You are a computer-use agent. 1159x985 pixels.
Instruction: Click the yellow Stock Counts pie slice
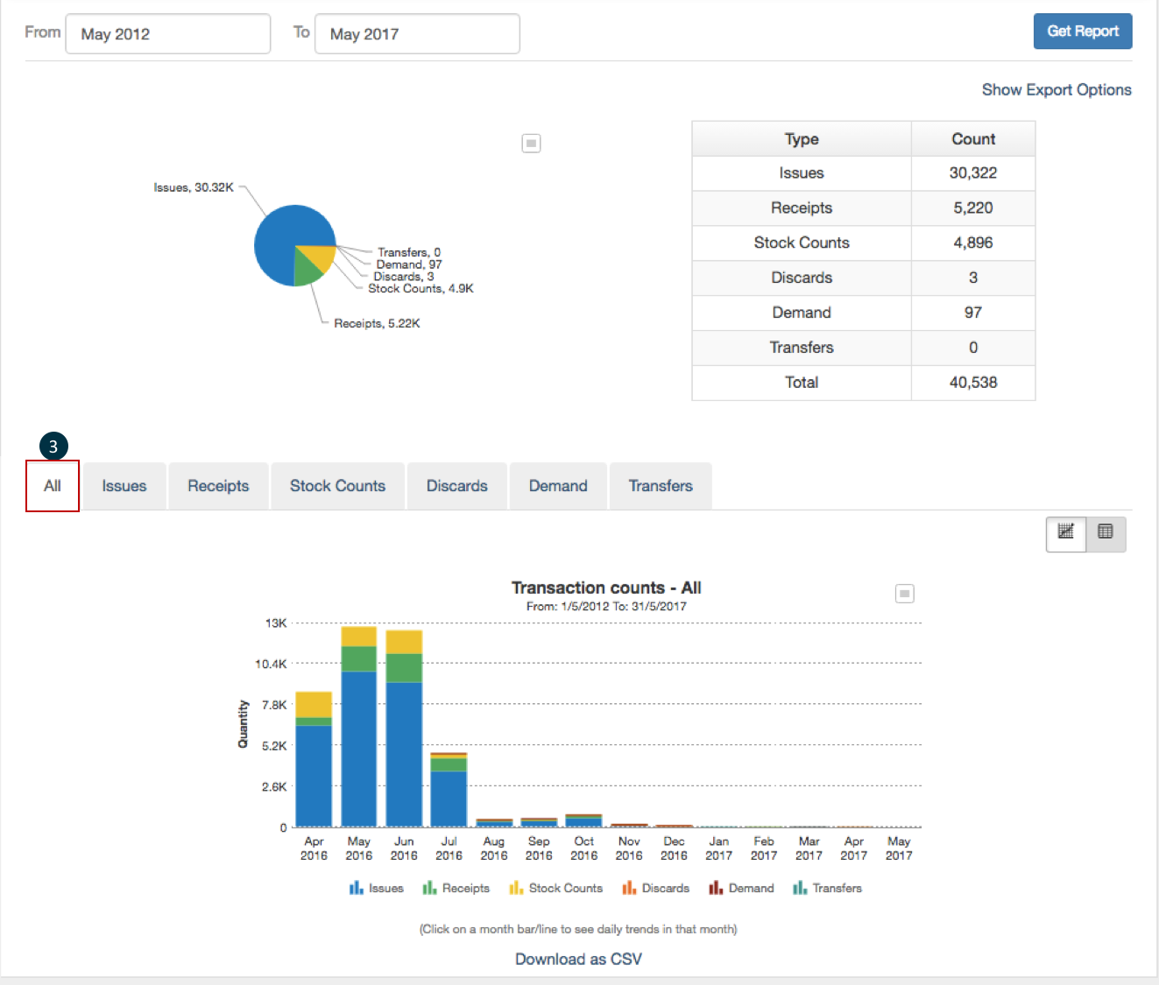pyautogui.click(x=321, y=256)
